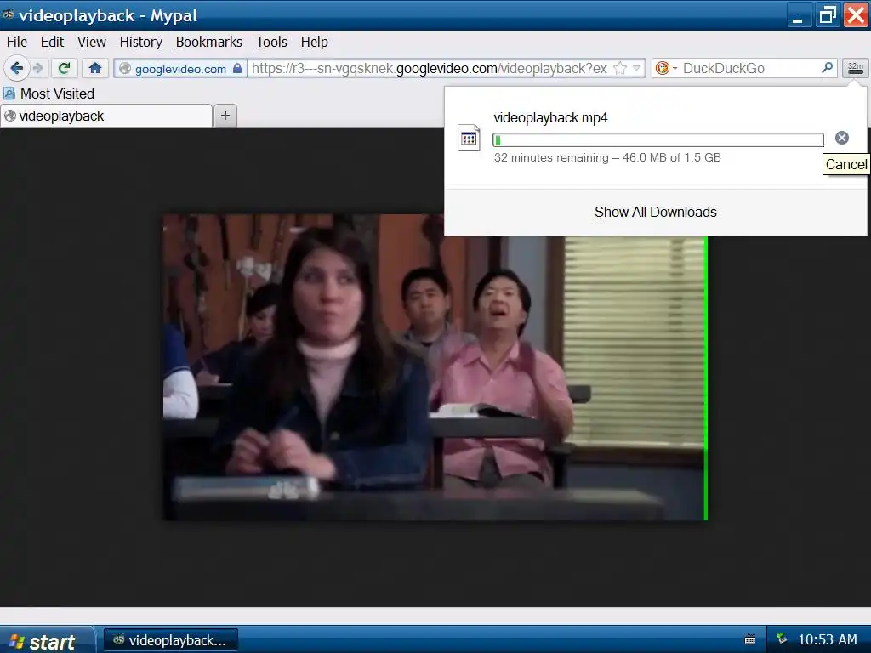Open the browser home page

coord(95,68)
